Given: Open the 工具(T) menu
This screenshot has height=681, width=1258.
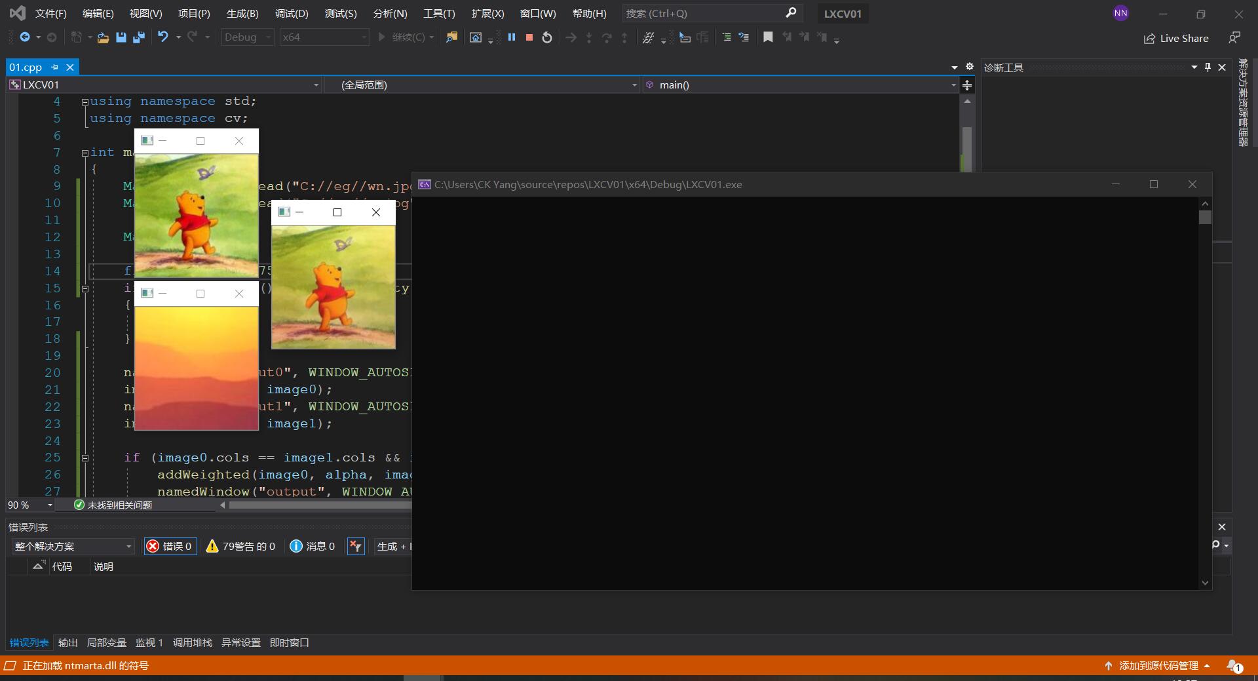Looking at the screenshot, I should pos(439,13).
